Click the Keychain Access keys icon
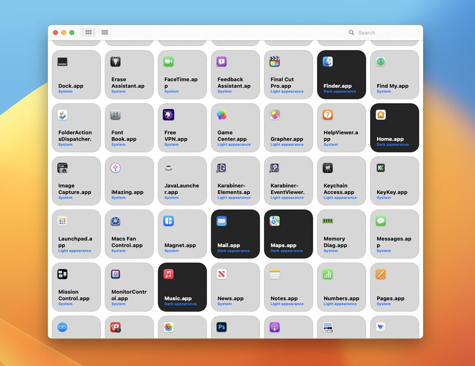The width and height of the screenshot is (475, 366). pos(327,168)
